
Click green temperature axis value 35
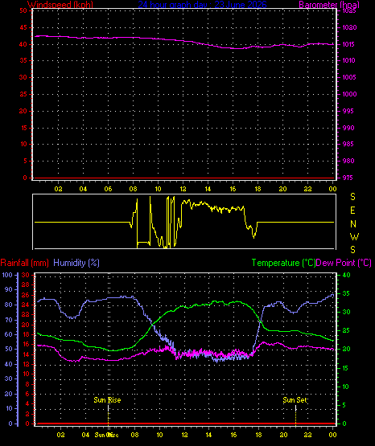coord(346,293)
